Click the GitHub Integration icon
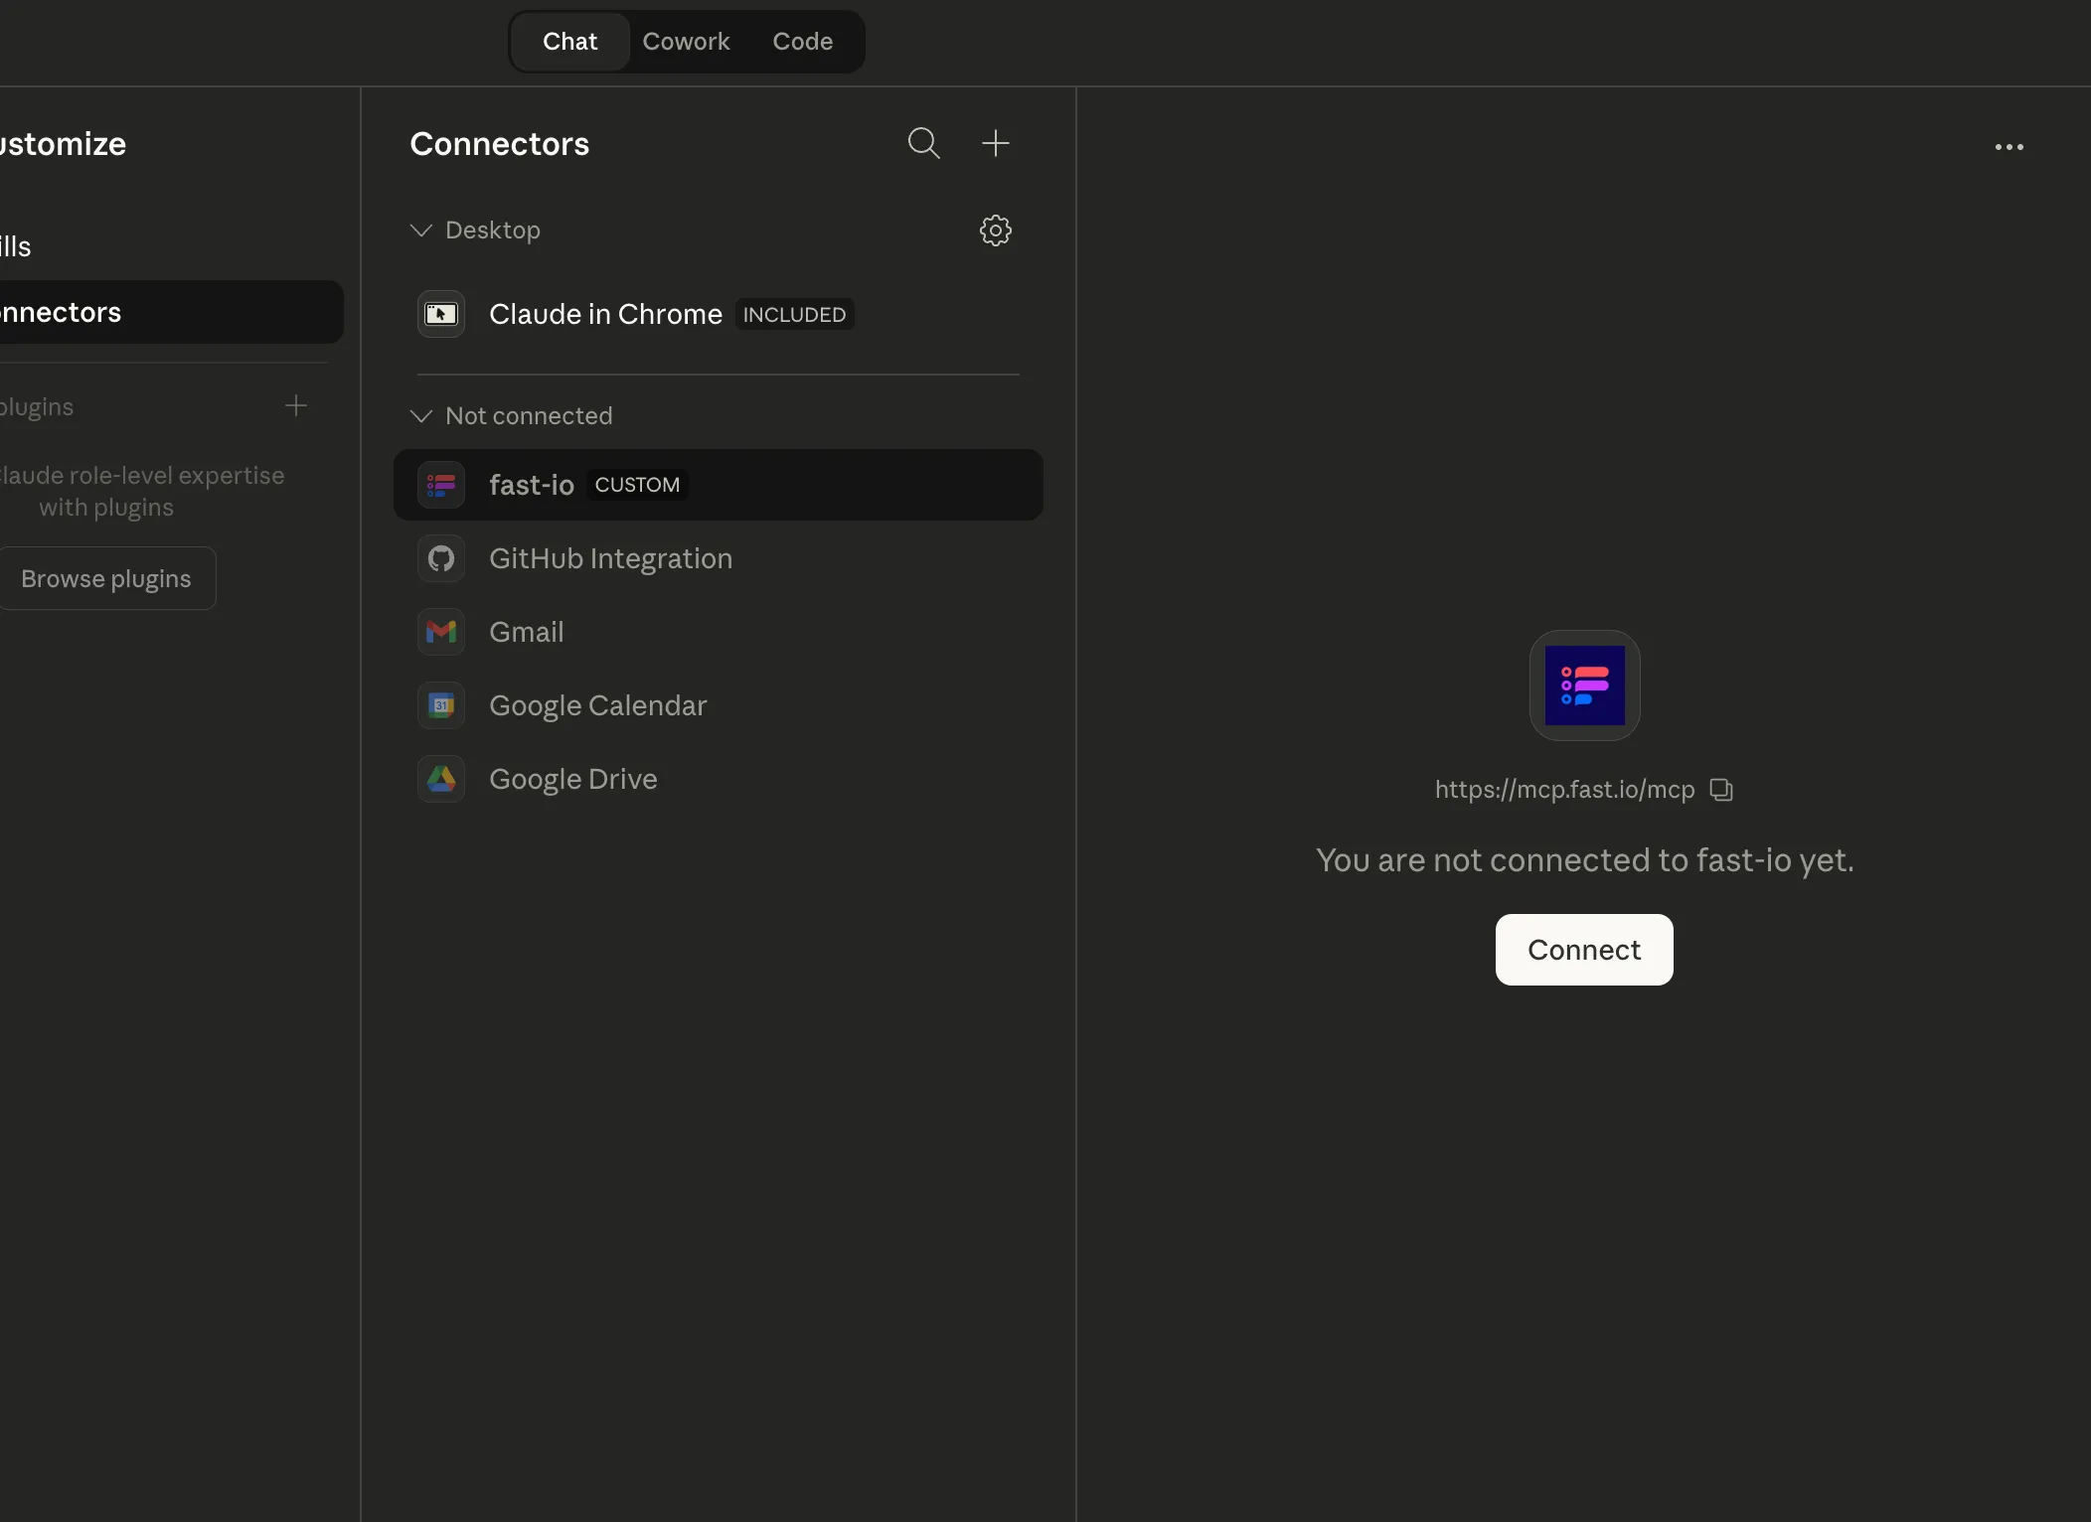Screen dimensions: 2091x1522 pos(440,558)
